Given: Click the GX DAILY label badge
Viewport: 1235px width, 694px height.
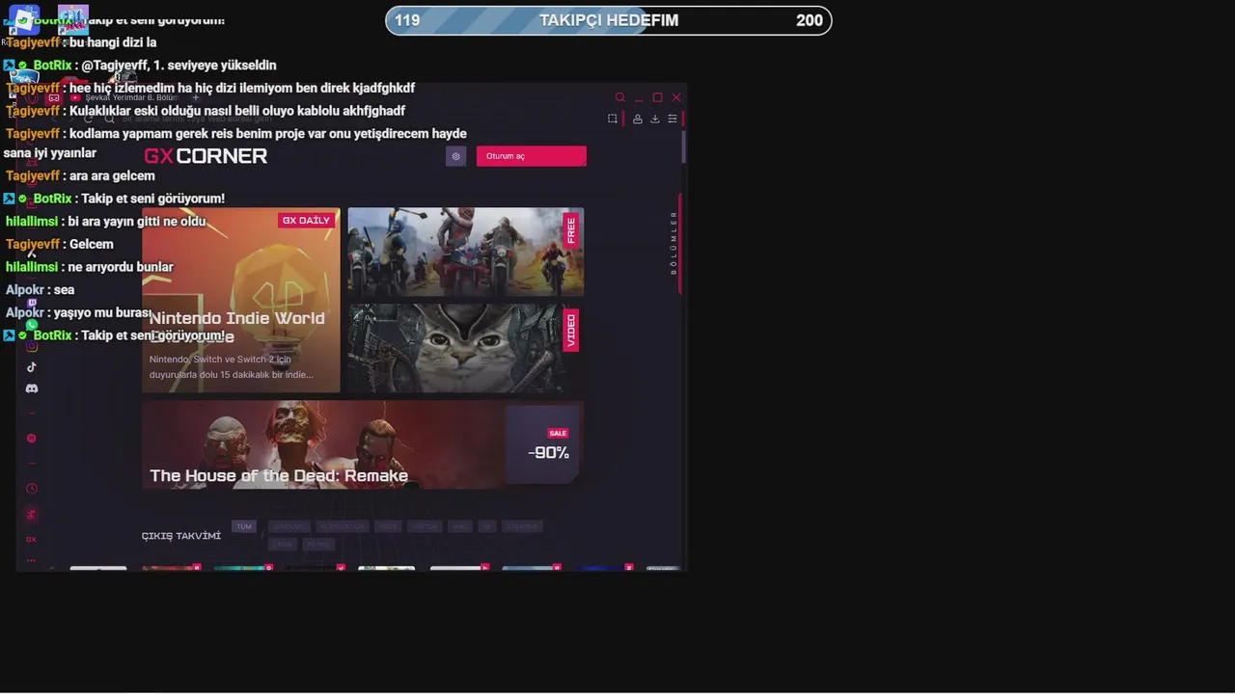Looking at the screenshot, I should [306, 221].
